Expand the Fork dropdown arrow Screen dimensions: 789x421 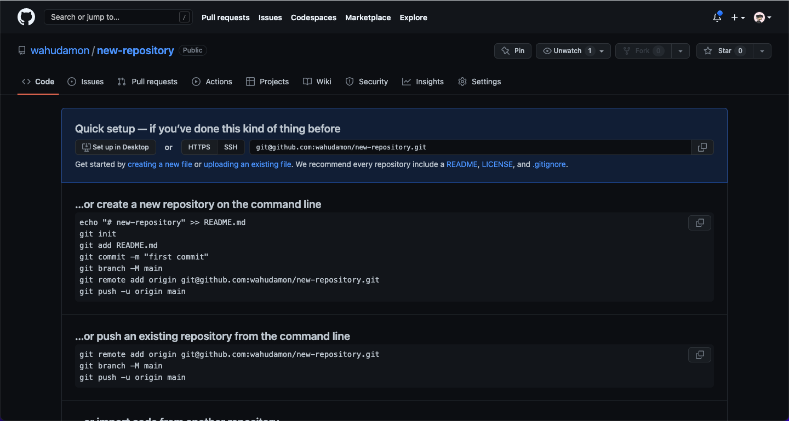[681, 51]
